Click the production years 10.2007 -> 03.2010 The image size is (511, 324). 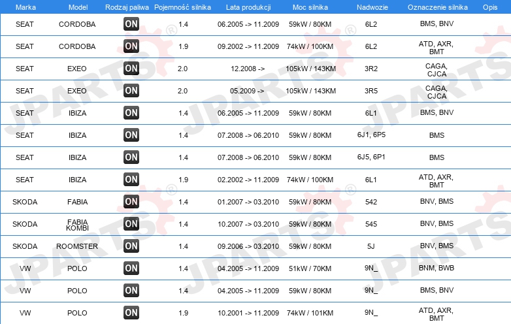tap(248, 223)
